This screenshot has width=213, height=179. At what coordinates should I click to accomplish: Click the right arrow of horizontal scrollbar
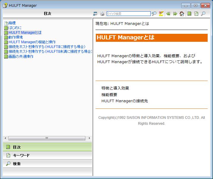tap(89, 138)
